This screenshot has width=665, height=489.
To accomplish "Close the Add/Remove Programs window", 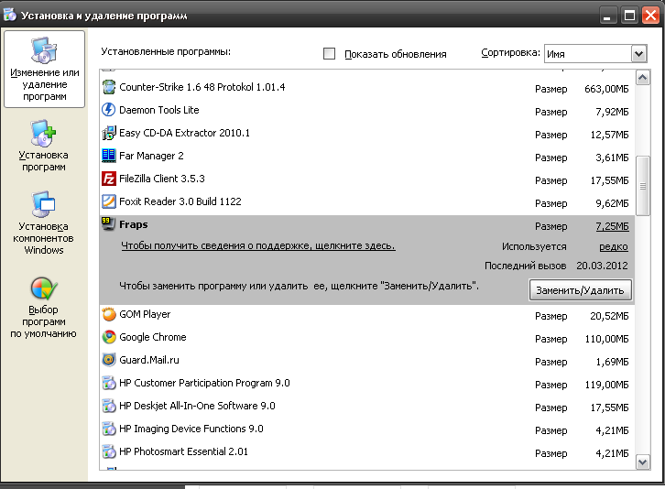I will 650,16.
